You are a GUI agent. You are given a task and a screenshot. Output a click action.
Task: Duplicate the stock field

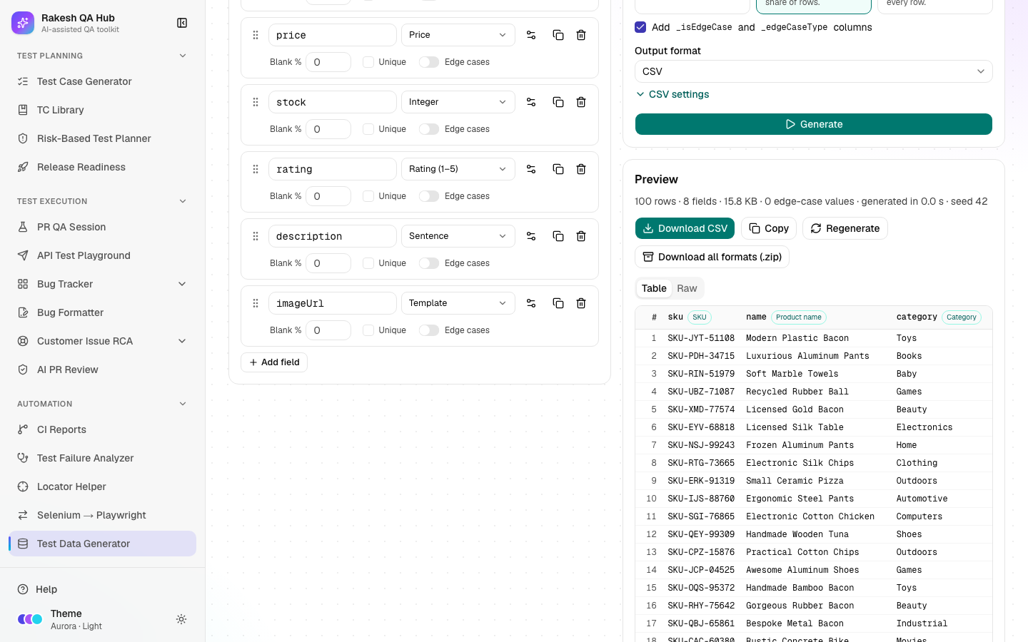click(x=558, y=102)
